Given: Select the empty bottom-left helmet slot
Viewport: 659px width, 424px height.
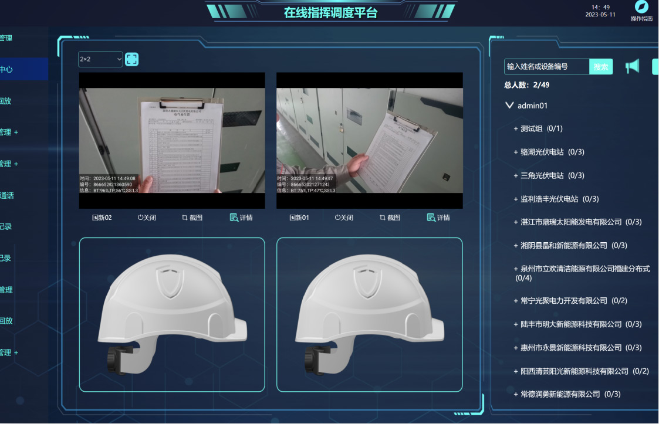Looking at the screenshot, I should (172, 314).
